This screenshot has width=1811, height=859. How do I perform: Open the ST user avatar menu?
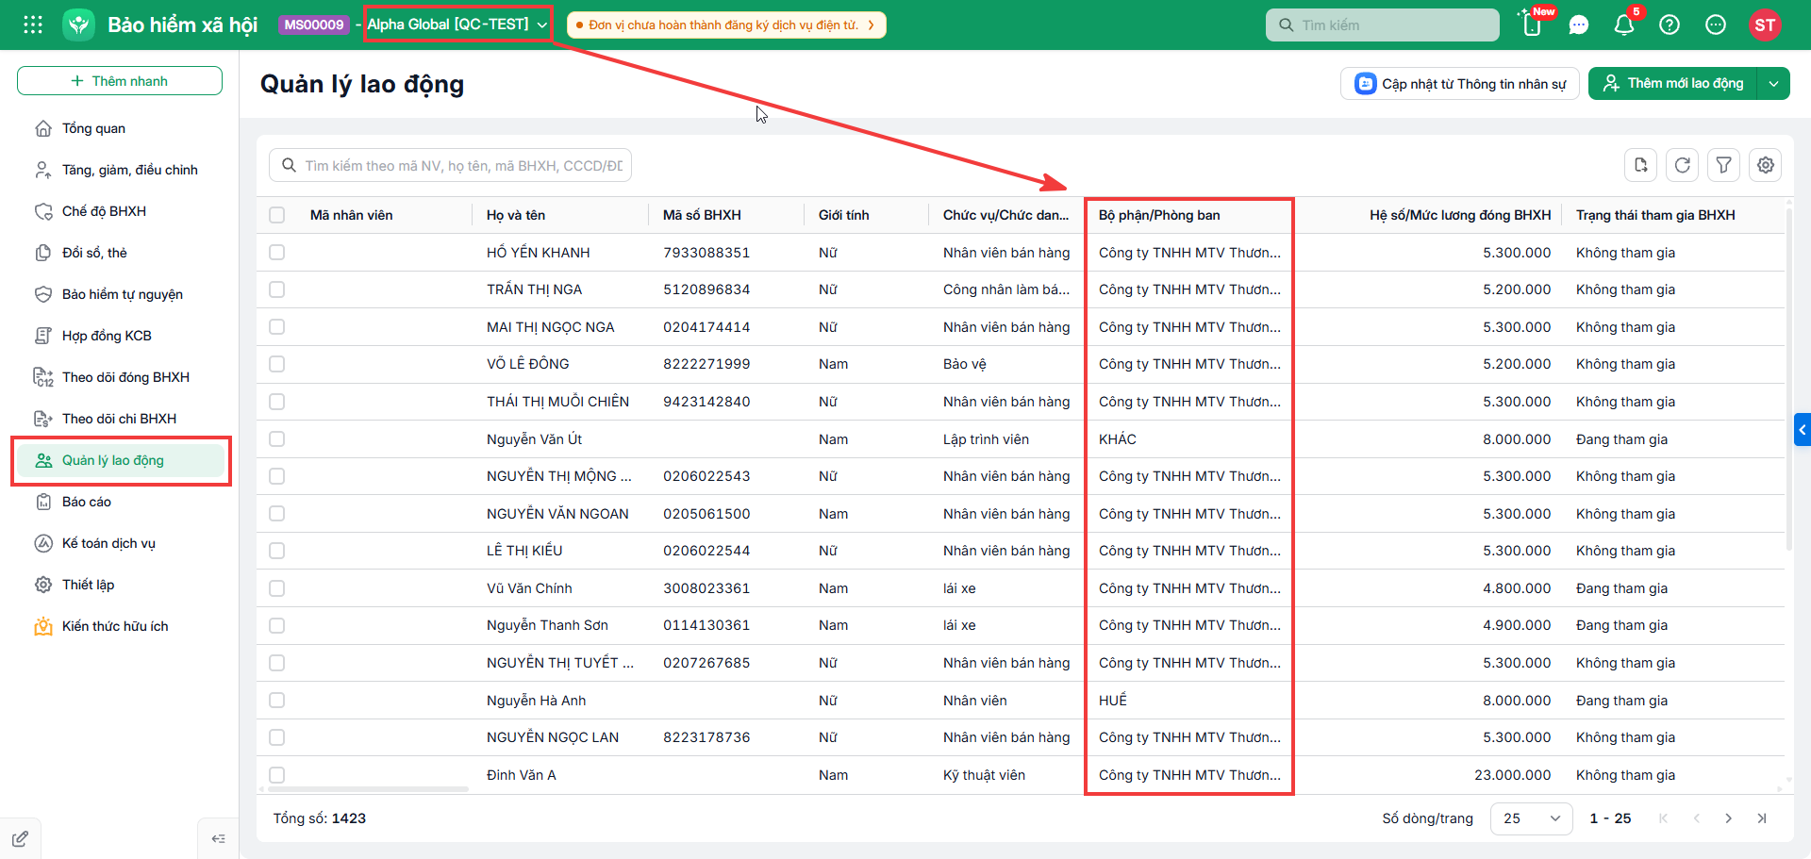point(1765,25)
